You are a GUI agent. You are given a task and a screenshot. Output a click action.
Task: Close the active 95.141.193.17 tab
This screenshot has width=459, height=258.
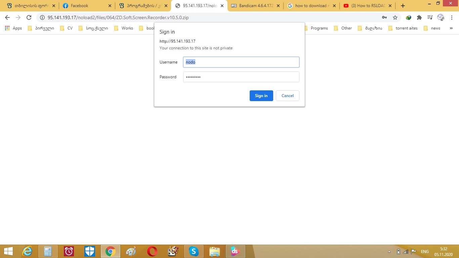tap(222, 6)
